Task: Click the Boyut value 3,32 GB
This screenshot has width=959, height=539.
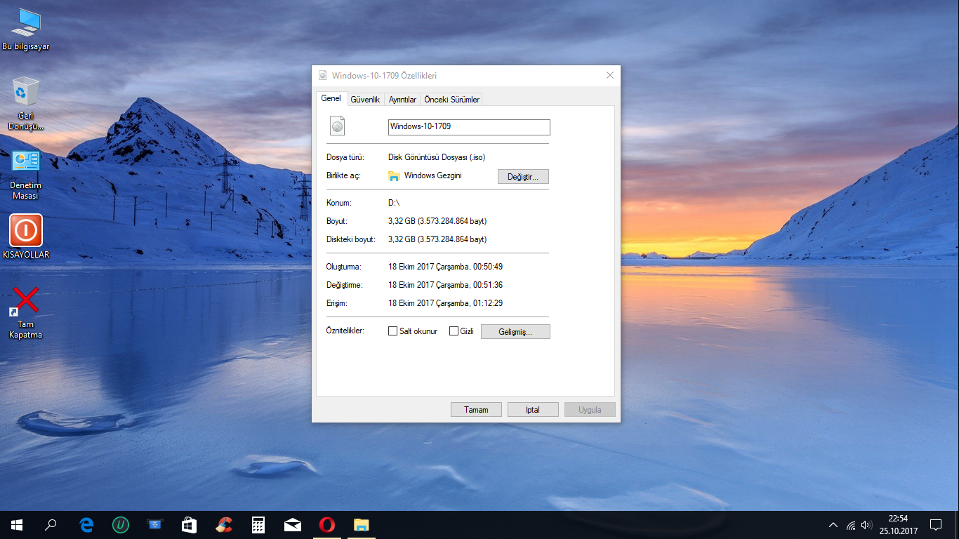Action: click(437, 221)
